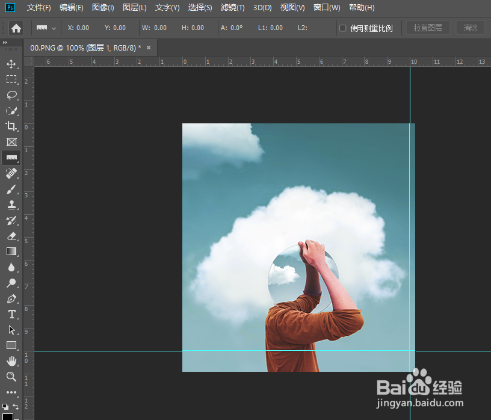The height and width of the screenshot is (420, 491).
Task: Switch to the 00.PNG document tab
Action: (85, 48)
